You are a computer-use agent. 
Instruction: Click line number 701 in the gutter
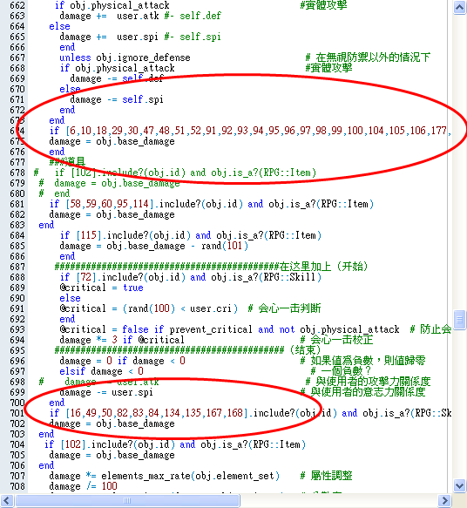tap(17, 413)
